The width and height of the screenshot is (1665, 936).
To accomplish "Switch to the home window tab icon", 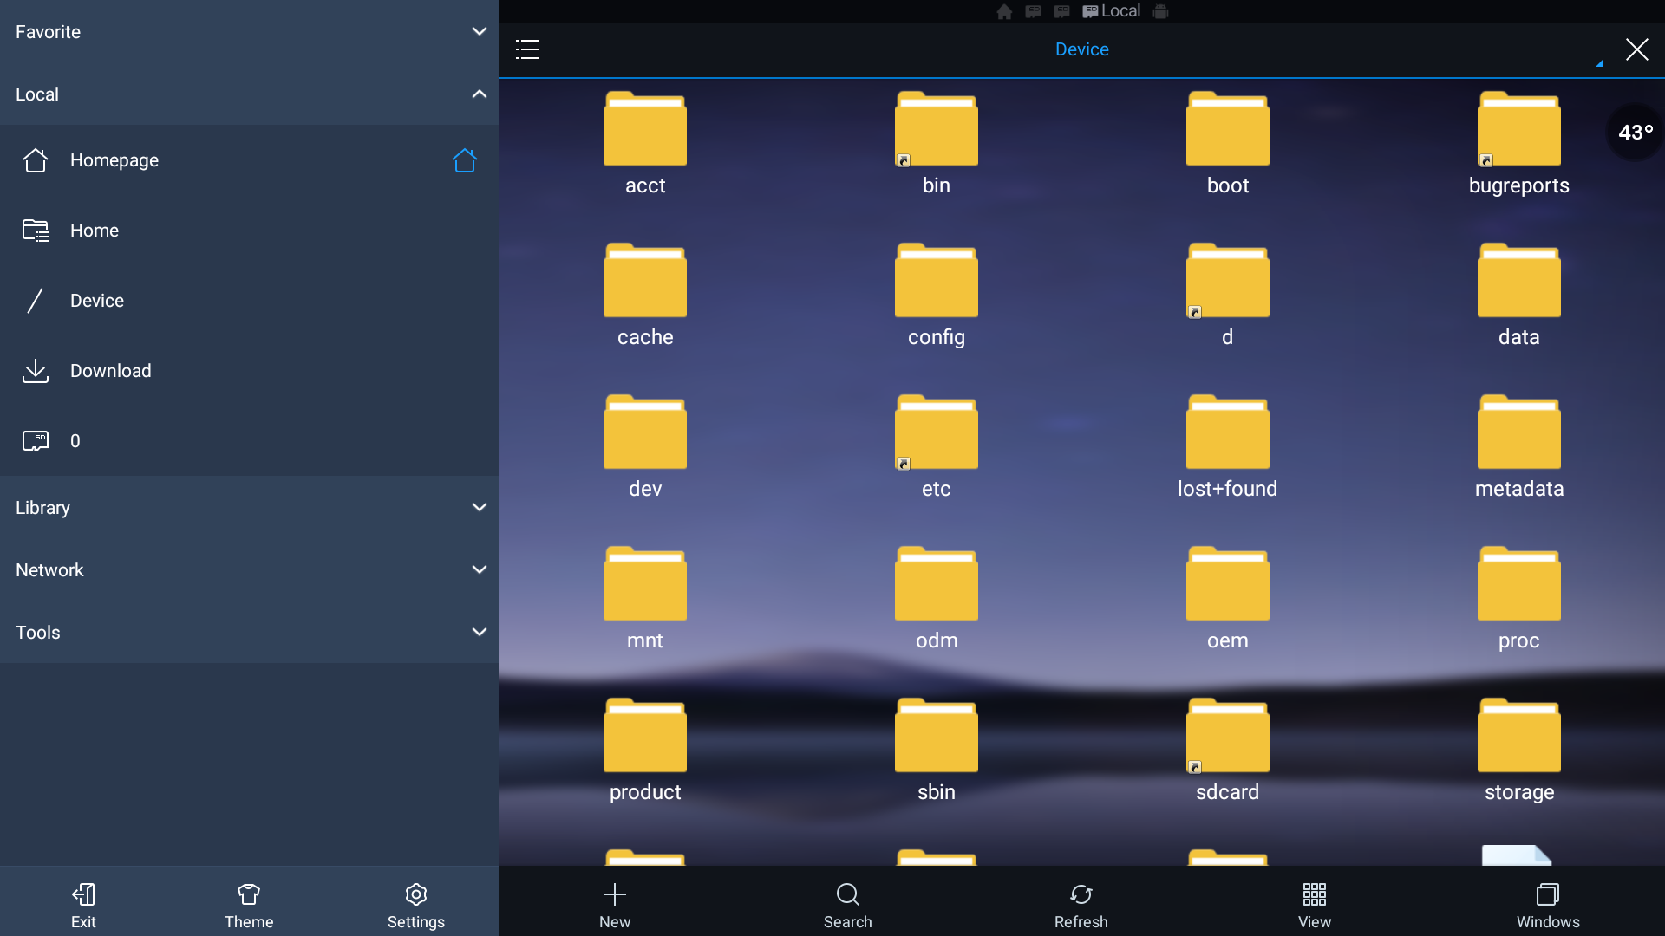I will [x=1004, y=11].
